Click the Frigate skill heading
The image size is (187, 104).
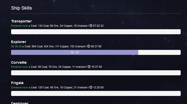click(x=17, y=83)
